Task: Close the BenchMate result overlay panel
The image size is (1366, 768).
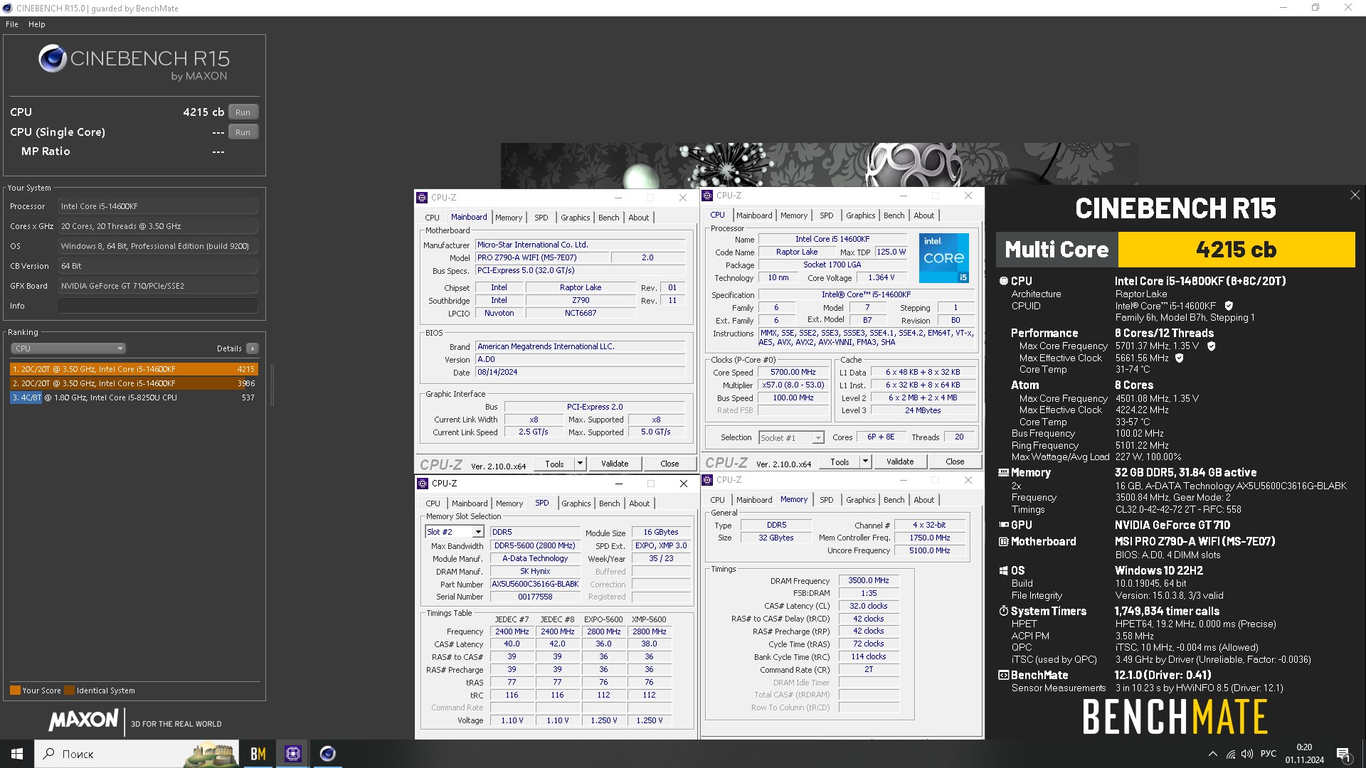Action: pos(1355,195)
